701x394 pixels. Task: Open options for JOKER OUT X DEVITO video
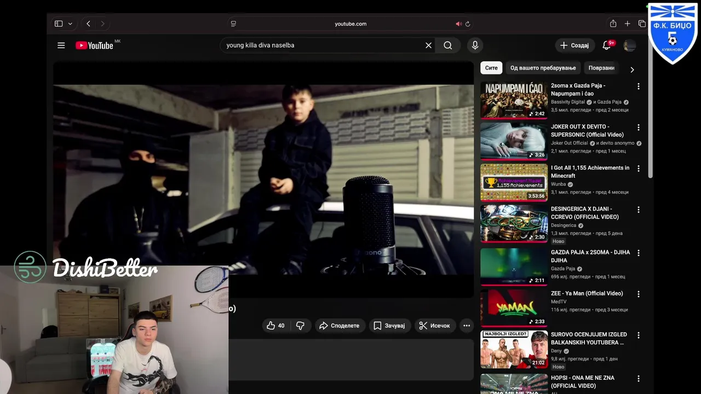(638, 128)
